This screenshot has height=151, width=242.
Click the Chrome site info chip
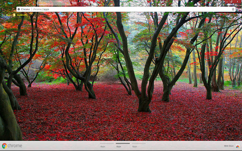pyautogui.click(x=24, y=9)
